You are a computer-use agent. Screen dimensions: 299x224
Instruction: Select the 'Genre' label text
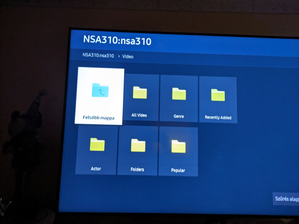(179, 116)
